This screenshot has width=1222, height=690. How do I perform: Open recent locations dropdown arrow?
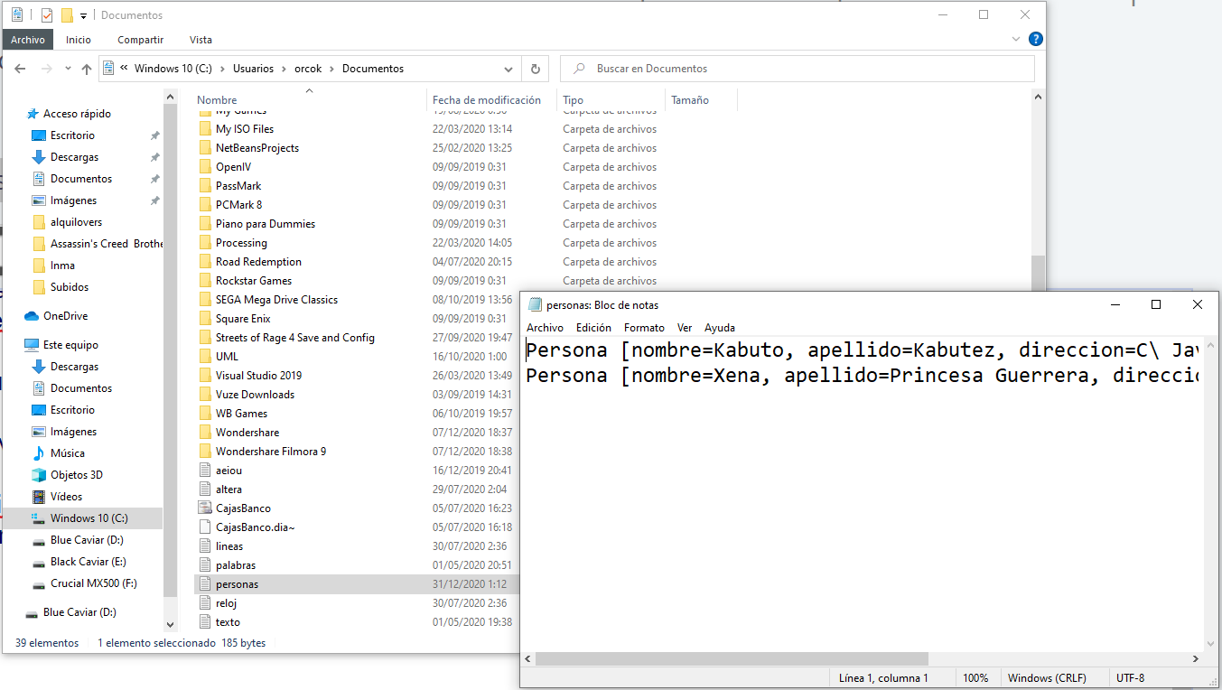68,70
